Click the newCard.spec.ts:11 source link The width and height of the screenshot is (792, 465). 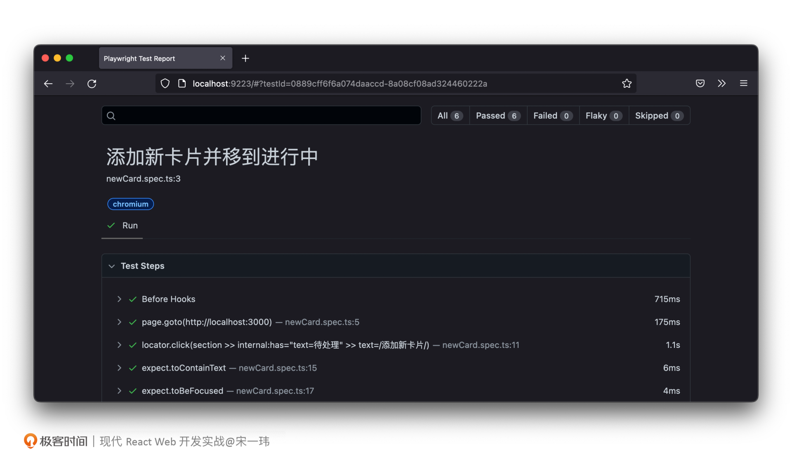(x=481, y=345)
